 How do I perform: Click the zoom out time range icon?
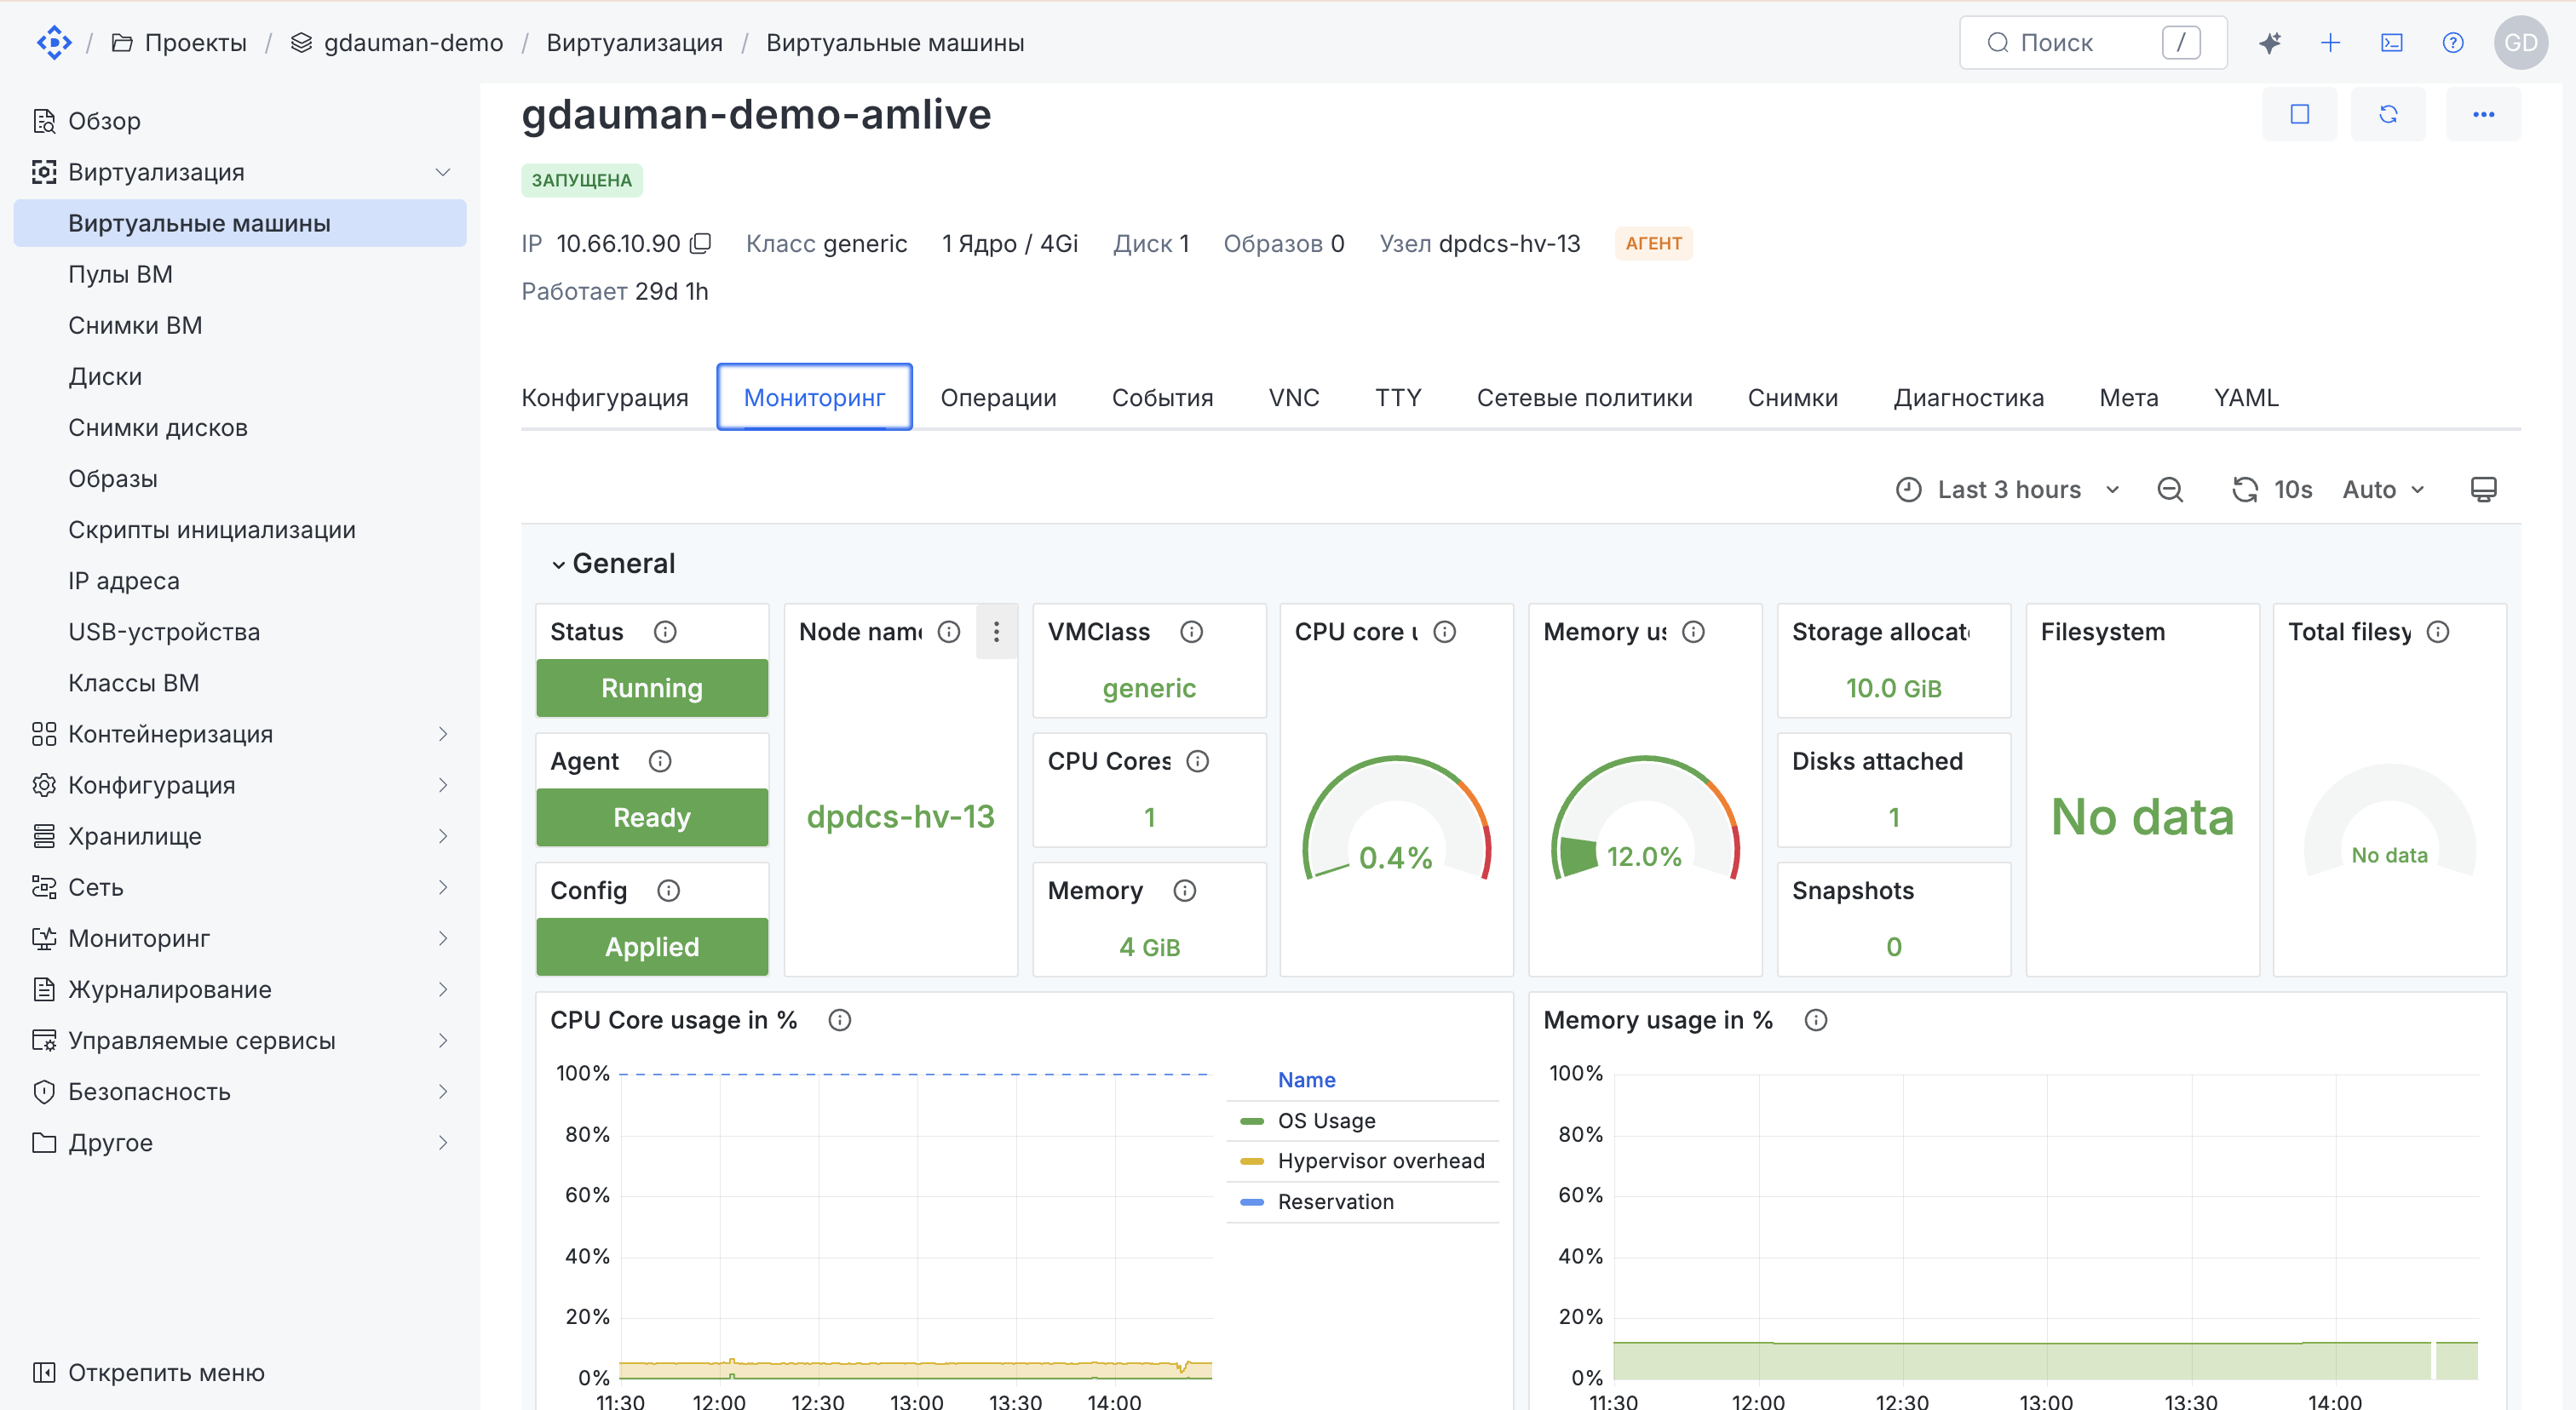coord(2170,490)
